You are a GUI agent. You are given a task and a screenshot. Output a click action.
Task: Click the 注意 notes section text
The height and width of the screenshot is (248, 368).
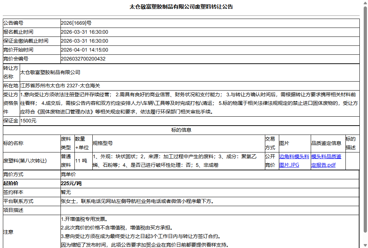tap(9, 232)
